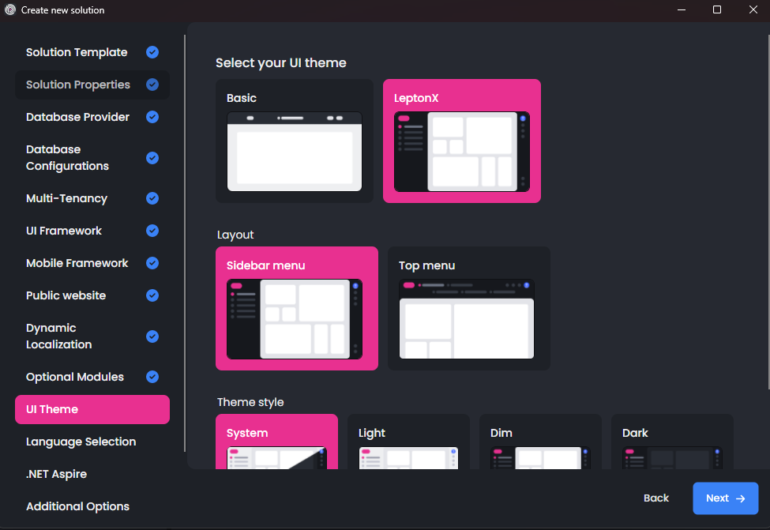Click the checkmark icon next to UI Framework
The width and height of the screenshot is (770, 530).
tap(152, 231)
